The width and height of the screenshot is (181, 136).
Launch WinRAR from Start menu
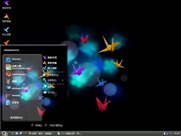point(13,95)
